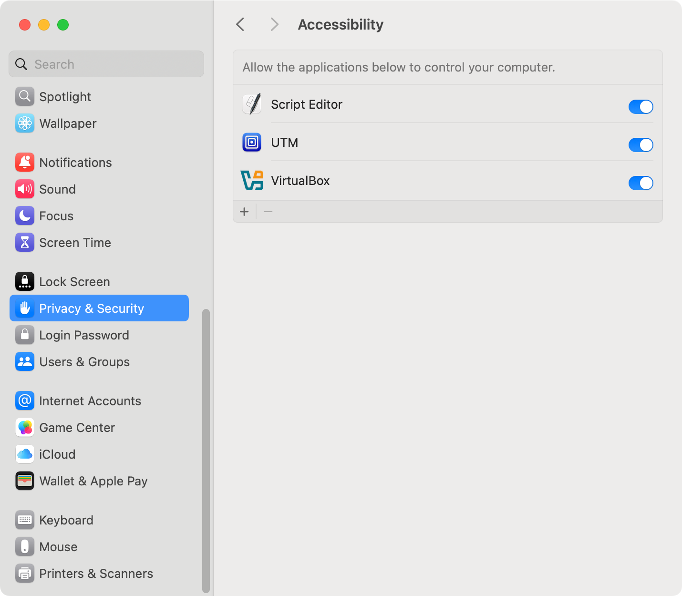Select the UTM row name

point(285,143)
